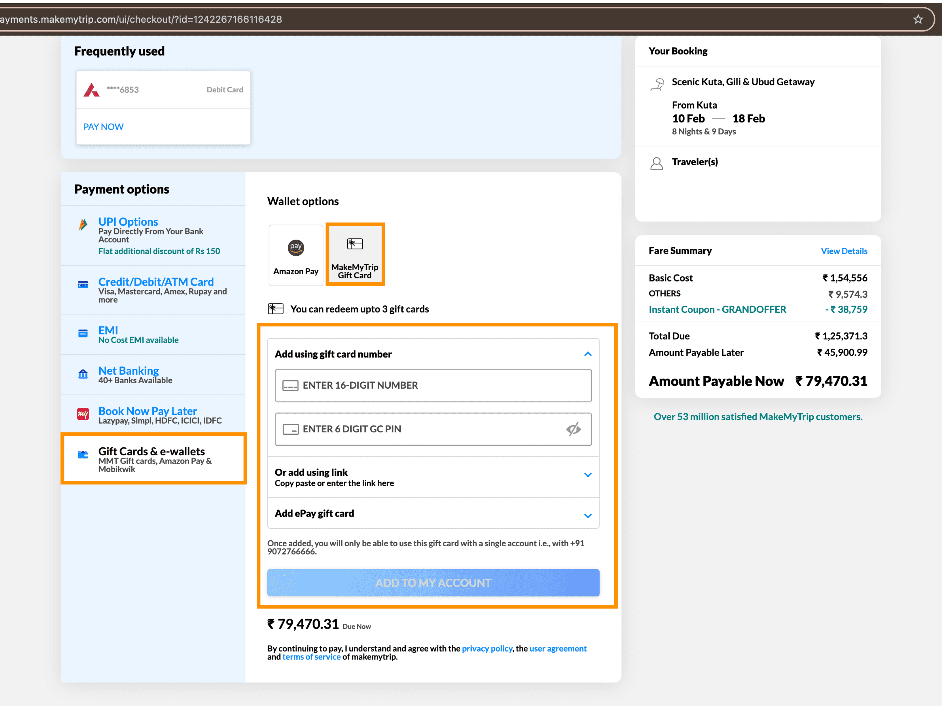
Task: Open View Details in Fare Summary
Action: click(x=844, y=251)
